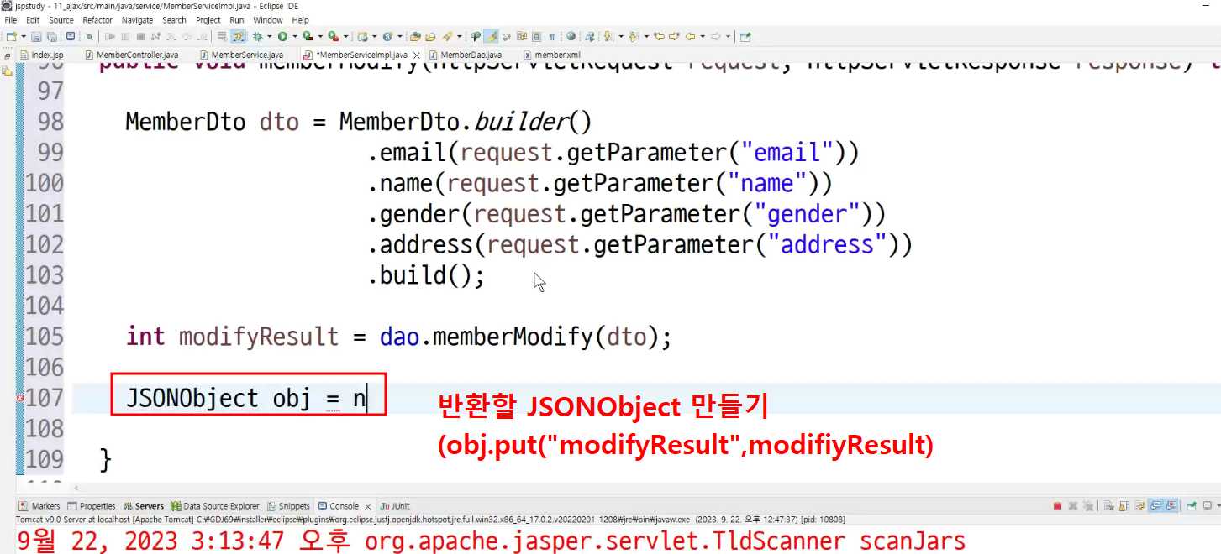
Task: Open the Coverage dropdown arrow
Action: pyautogui.click(x=320, y=37)
